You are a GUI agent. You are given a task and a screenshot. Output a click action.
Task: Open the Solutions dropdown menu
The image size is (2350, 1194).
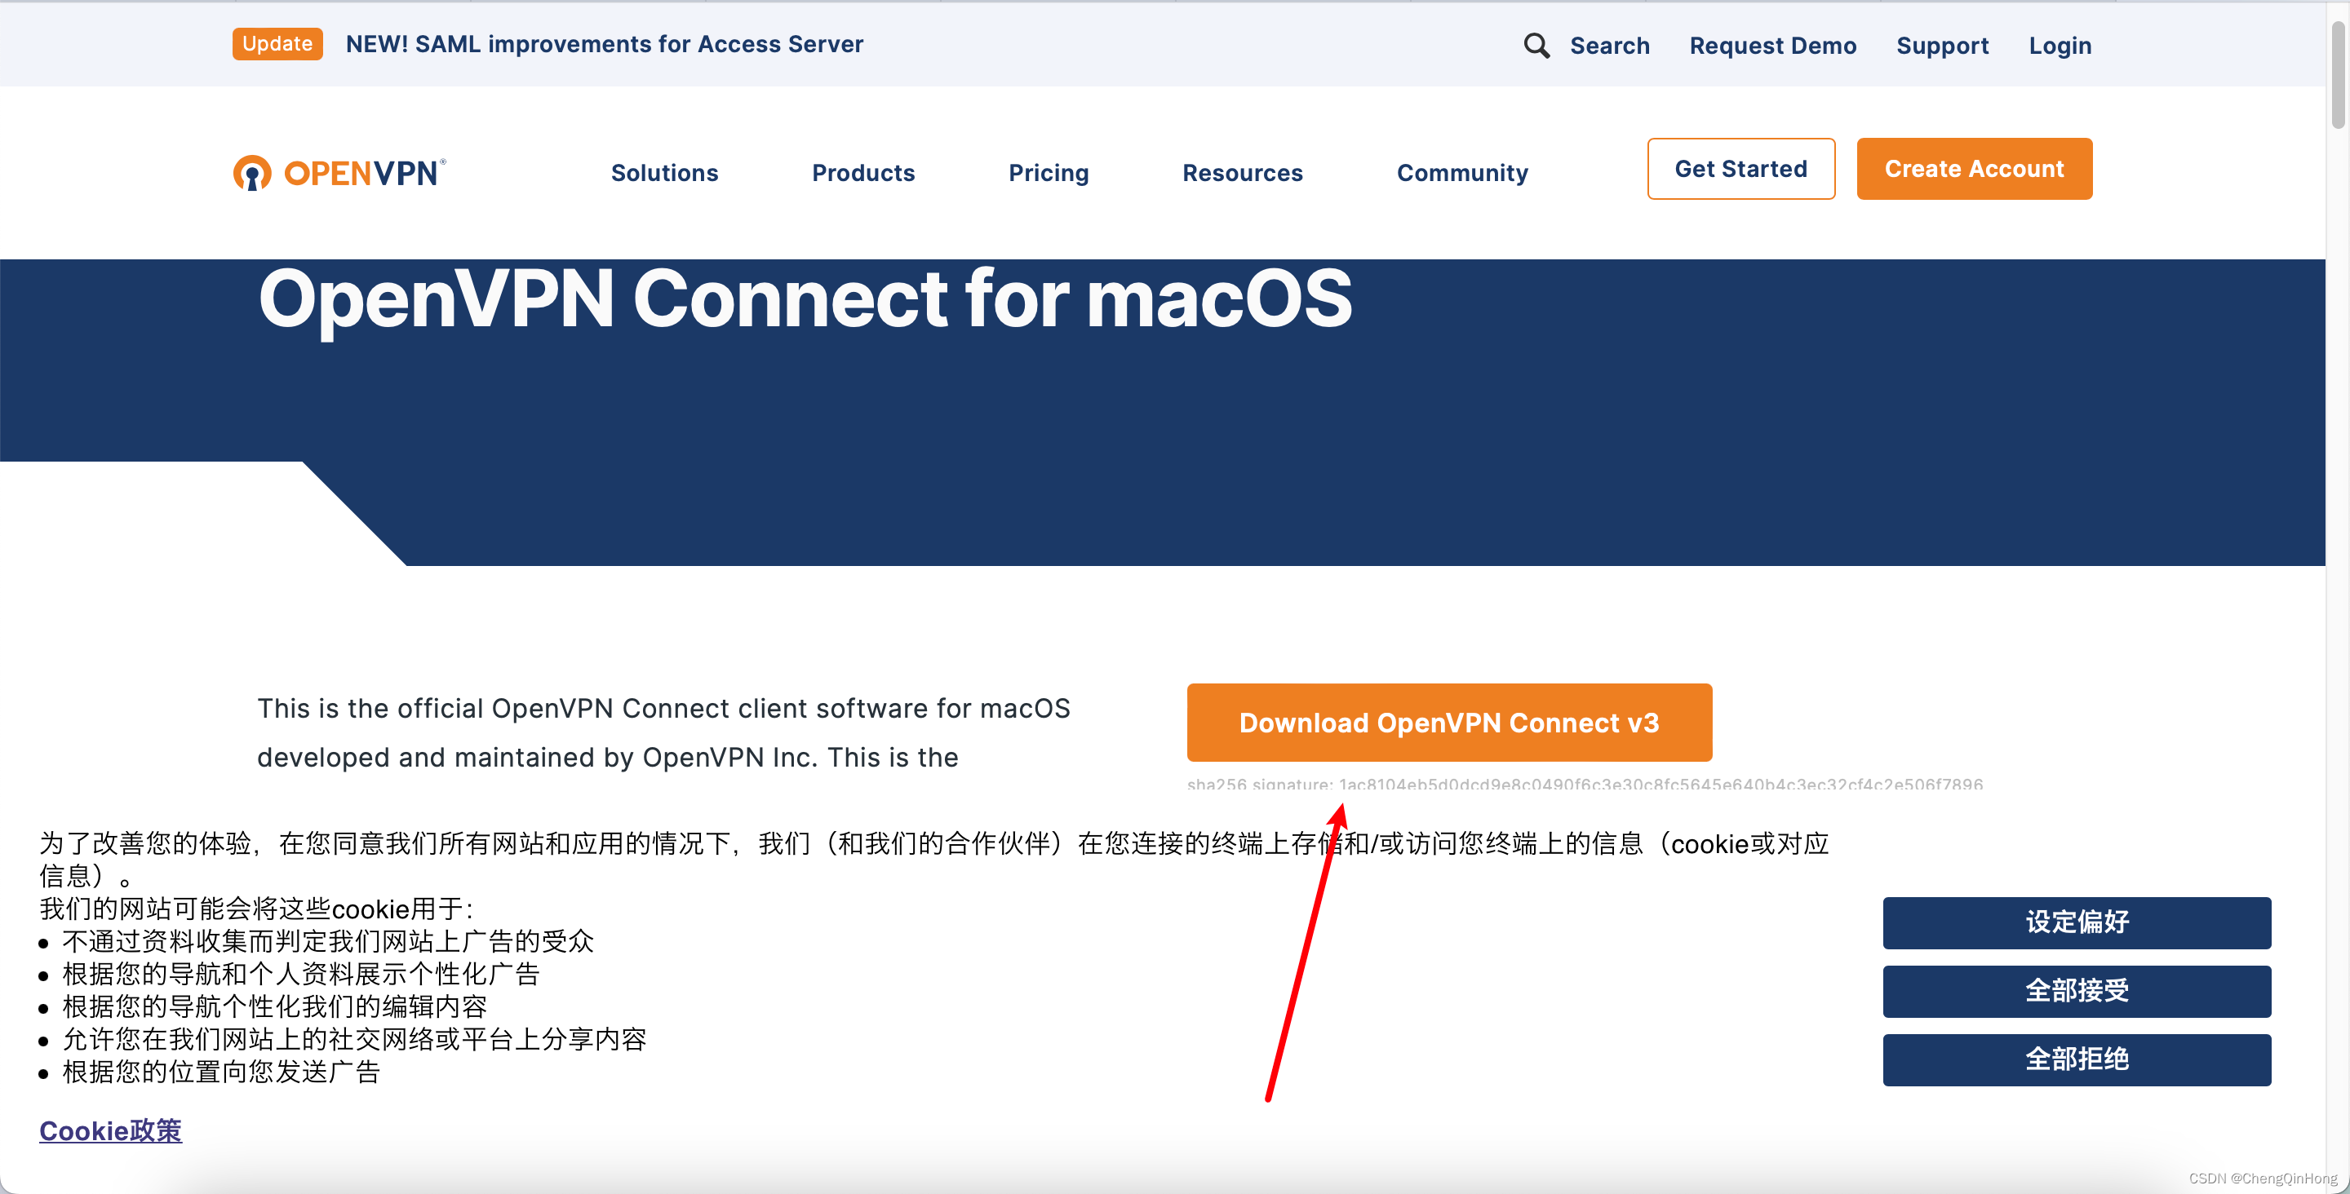[664, 170]
